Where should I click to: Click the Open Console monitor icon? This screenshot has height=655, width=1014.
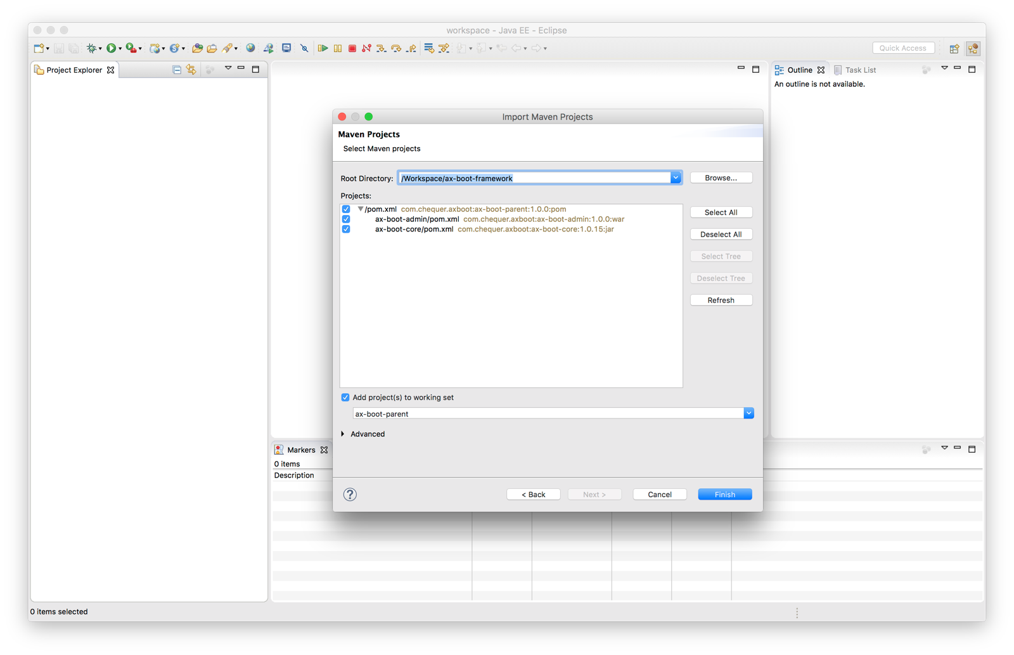point(286,48)
